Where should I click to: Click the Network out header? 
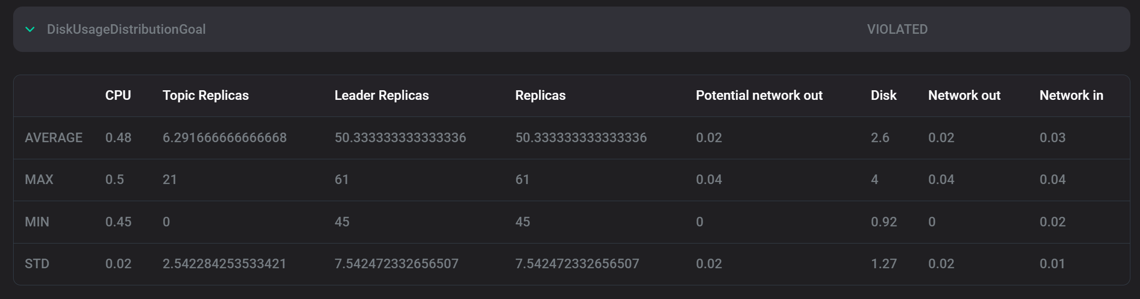tap(964, 95)
